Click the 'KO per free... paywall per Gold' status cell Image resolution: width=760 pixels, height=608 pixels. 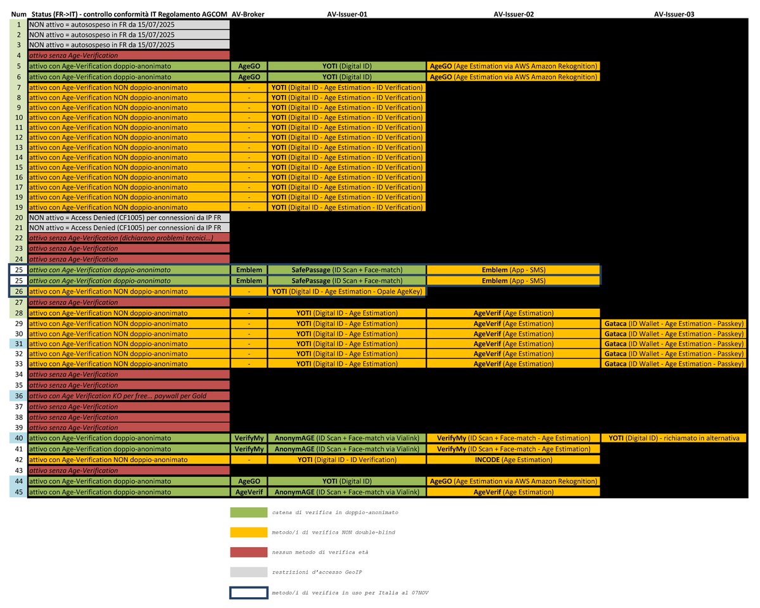click(129, 396)
